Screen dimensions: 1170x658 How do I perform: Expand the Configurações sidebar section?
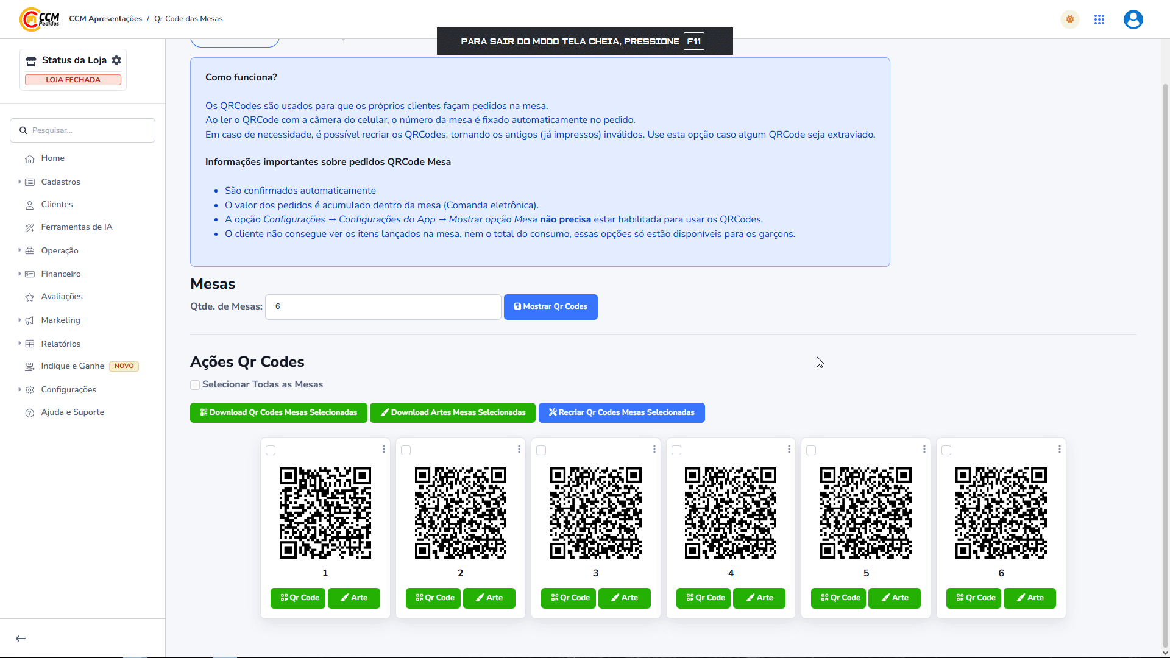[x=68, y=389]
